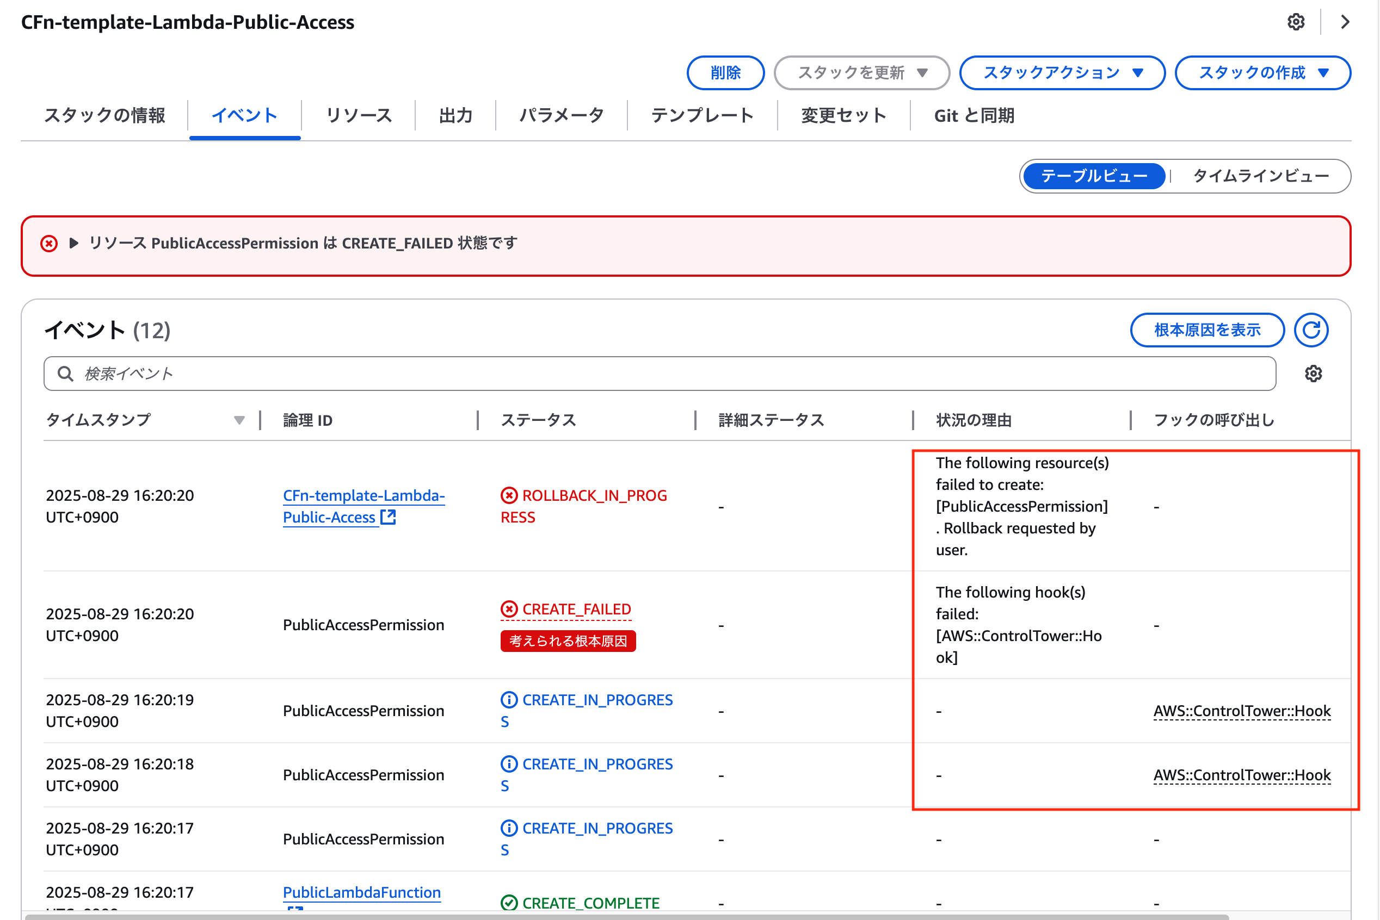Click CREATE_FAILED status error icon
This screenshot has height=920, width=1380.
tap(509, 609)
